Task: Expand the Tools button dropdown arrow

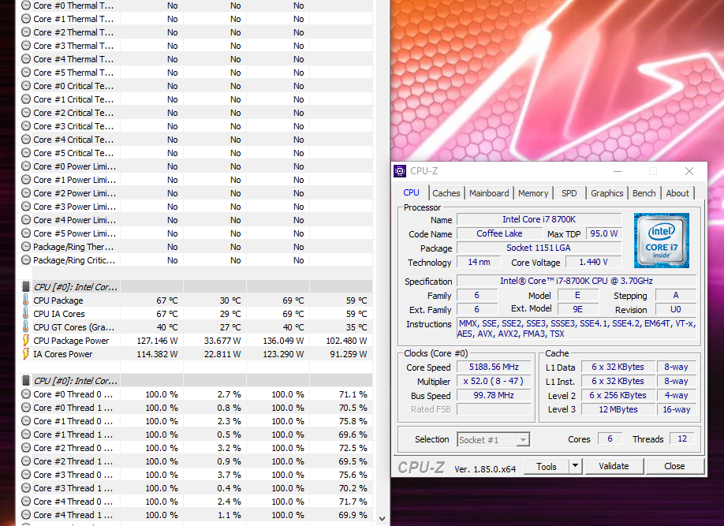Action: coord(575,466)
